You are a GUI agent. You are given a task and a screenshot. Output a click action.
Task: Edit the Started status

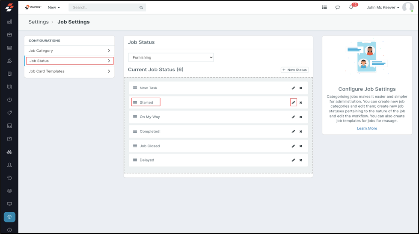tap(294, 102)
